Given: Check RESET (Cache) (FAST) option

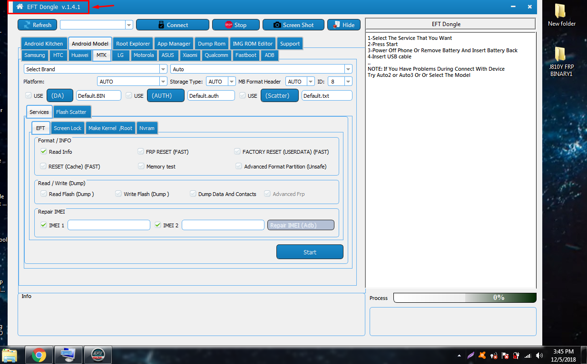Looking at the screenshot, I should [44, 167].
